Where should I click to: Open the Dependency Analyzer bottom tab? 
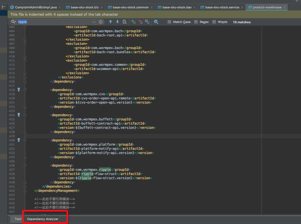(43, 219)
